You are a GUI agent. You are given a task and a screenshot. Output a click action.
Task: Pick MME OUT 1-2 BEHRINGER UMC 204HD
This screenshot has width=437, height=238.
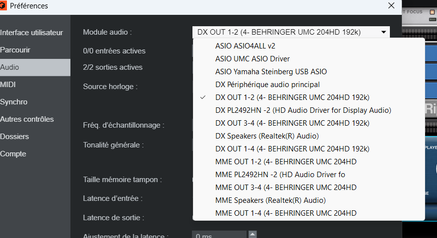309,162
